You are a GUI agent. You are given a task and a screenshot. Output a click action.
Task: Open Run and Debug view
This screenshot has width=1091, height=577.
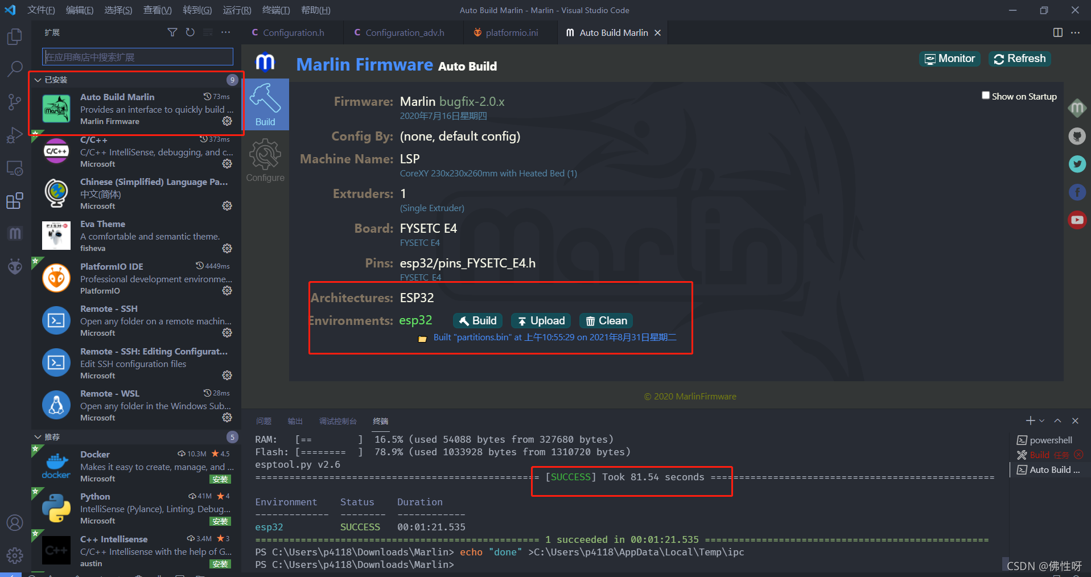pyautogui.click(x=14, y=135)
